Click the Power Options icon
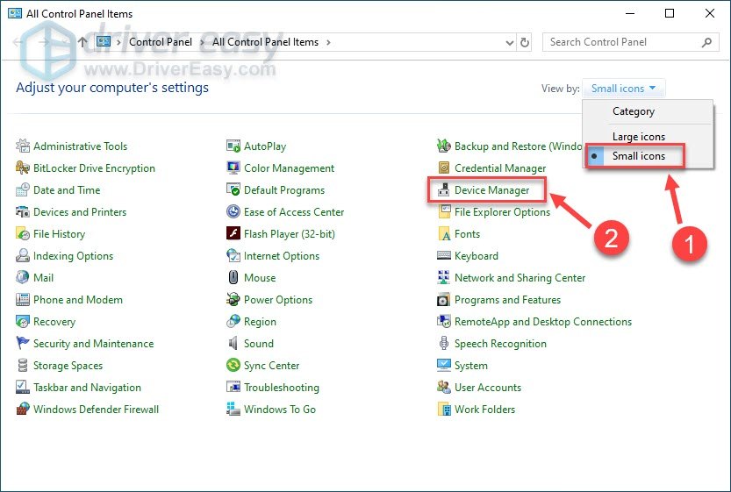 tap(233, 299)
